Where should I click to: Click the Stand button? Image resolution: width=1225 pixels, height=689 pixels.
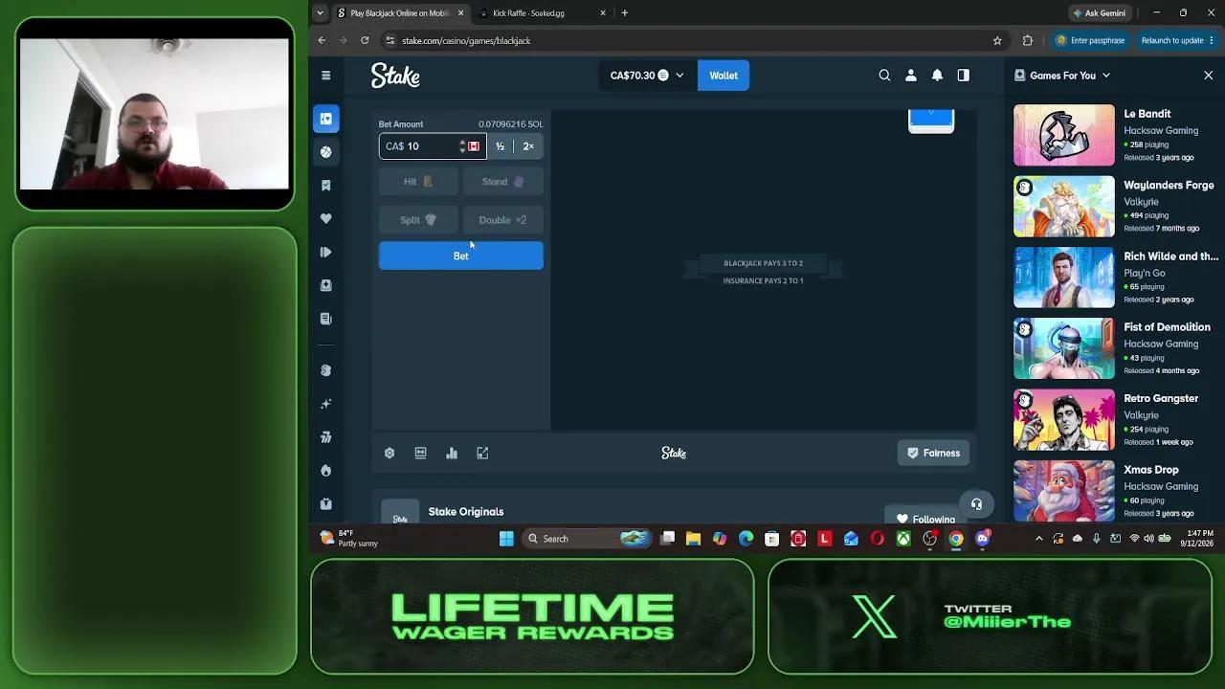(503, 182)
